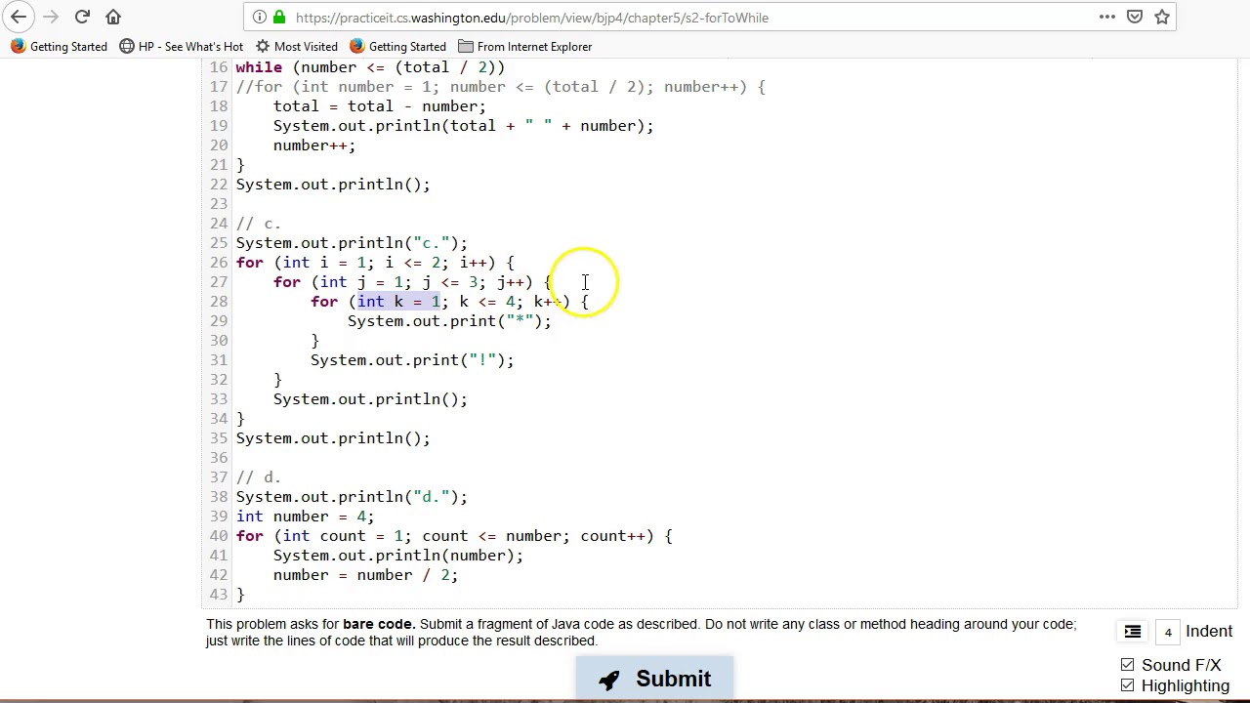The width and height of the screenshot is (1250, 703).
Task: Click 'System.out.println(number);' line
Action: 398,556
